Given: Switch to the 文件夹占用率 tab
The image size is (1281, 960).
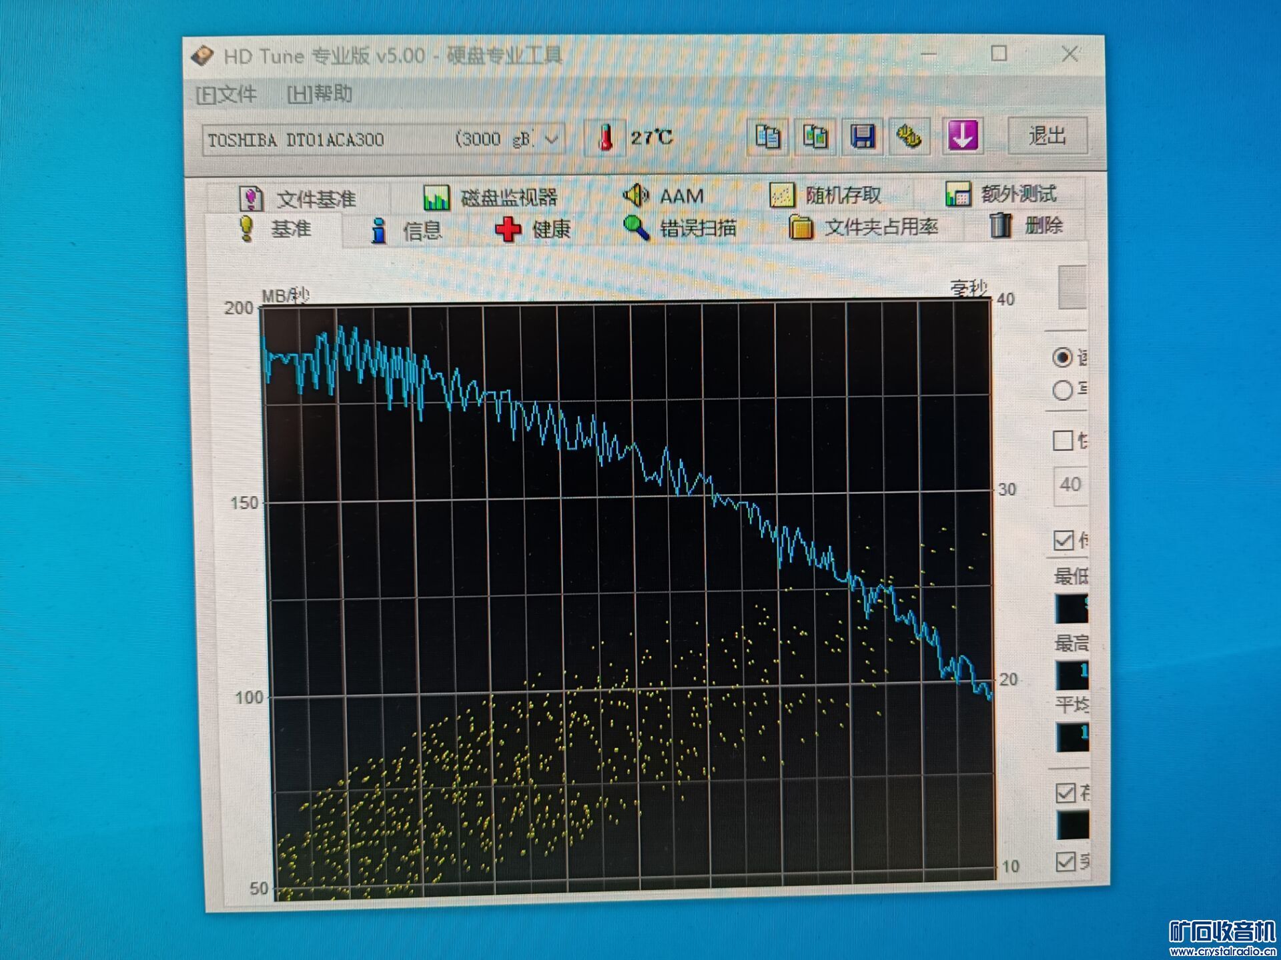Looking at the screenshot, I should 863,227.
